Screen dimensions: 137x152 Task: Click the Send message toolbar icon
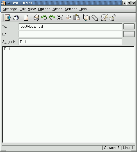pyautogui.click(x=8, y=18)
